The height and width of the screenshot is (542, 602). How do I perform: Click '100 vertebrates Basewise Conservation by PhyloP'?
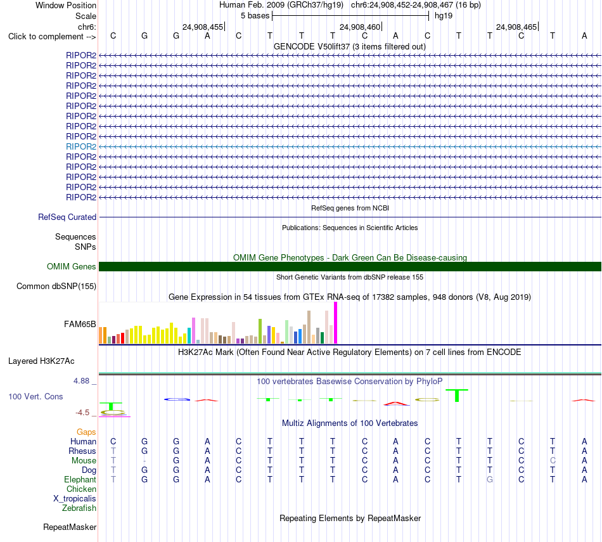(350, 382)
